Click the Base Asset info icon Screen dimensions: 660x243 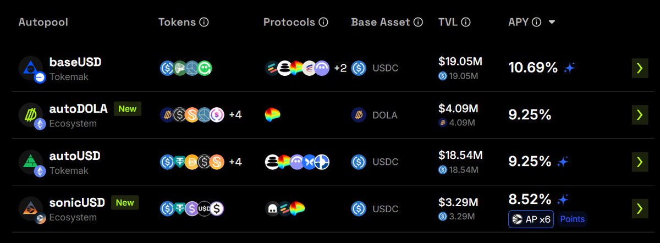(x=418, y=23)
